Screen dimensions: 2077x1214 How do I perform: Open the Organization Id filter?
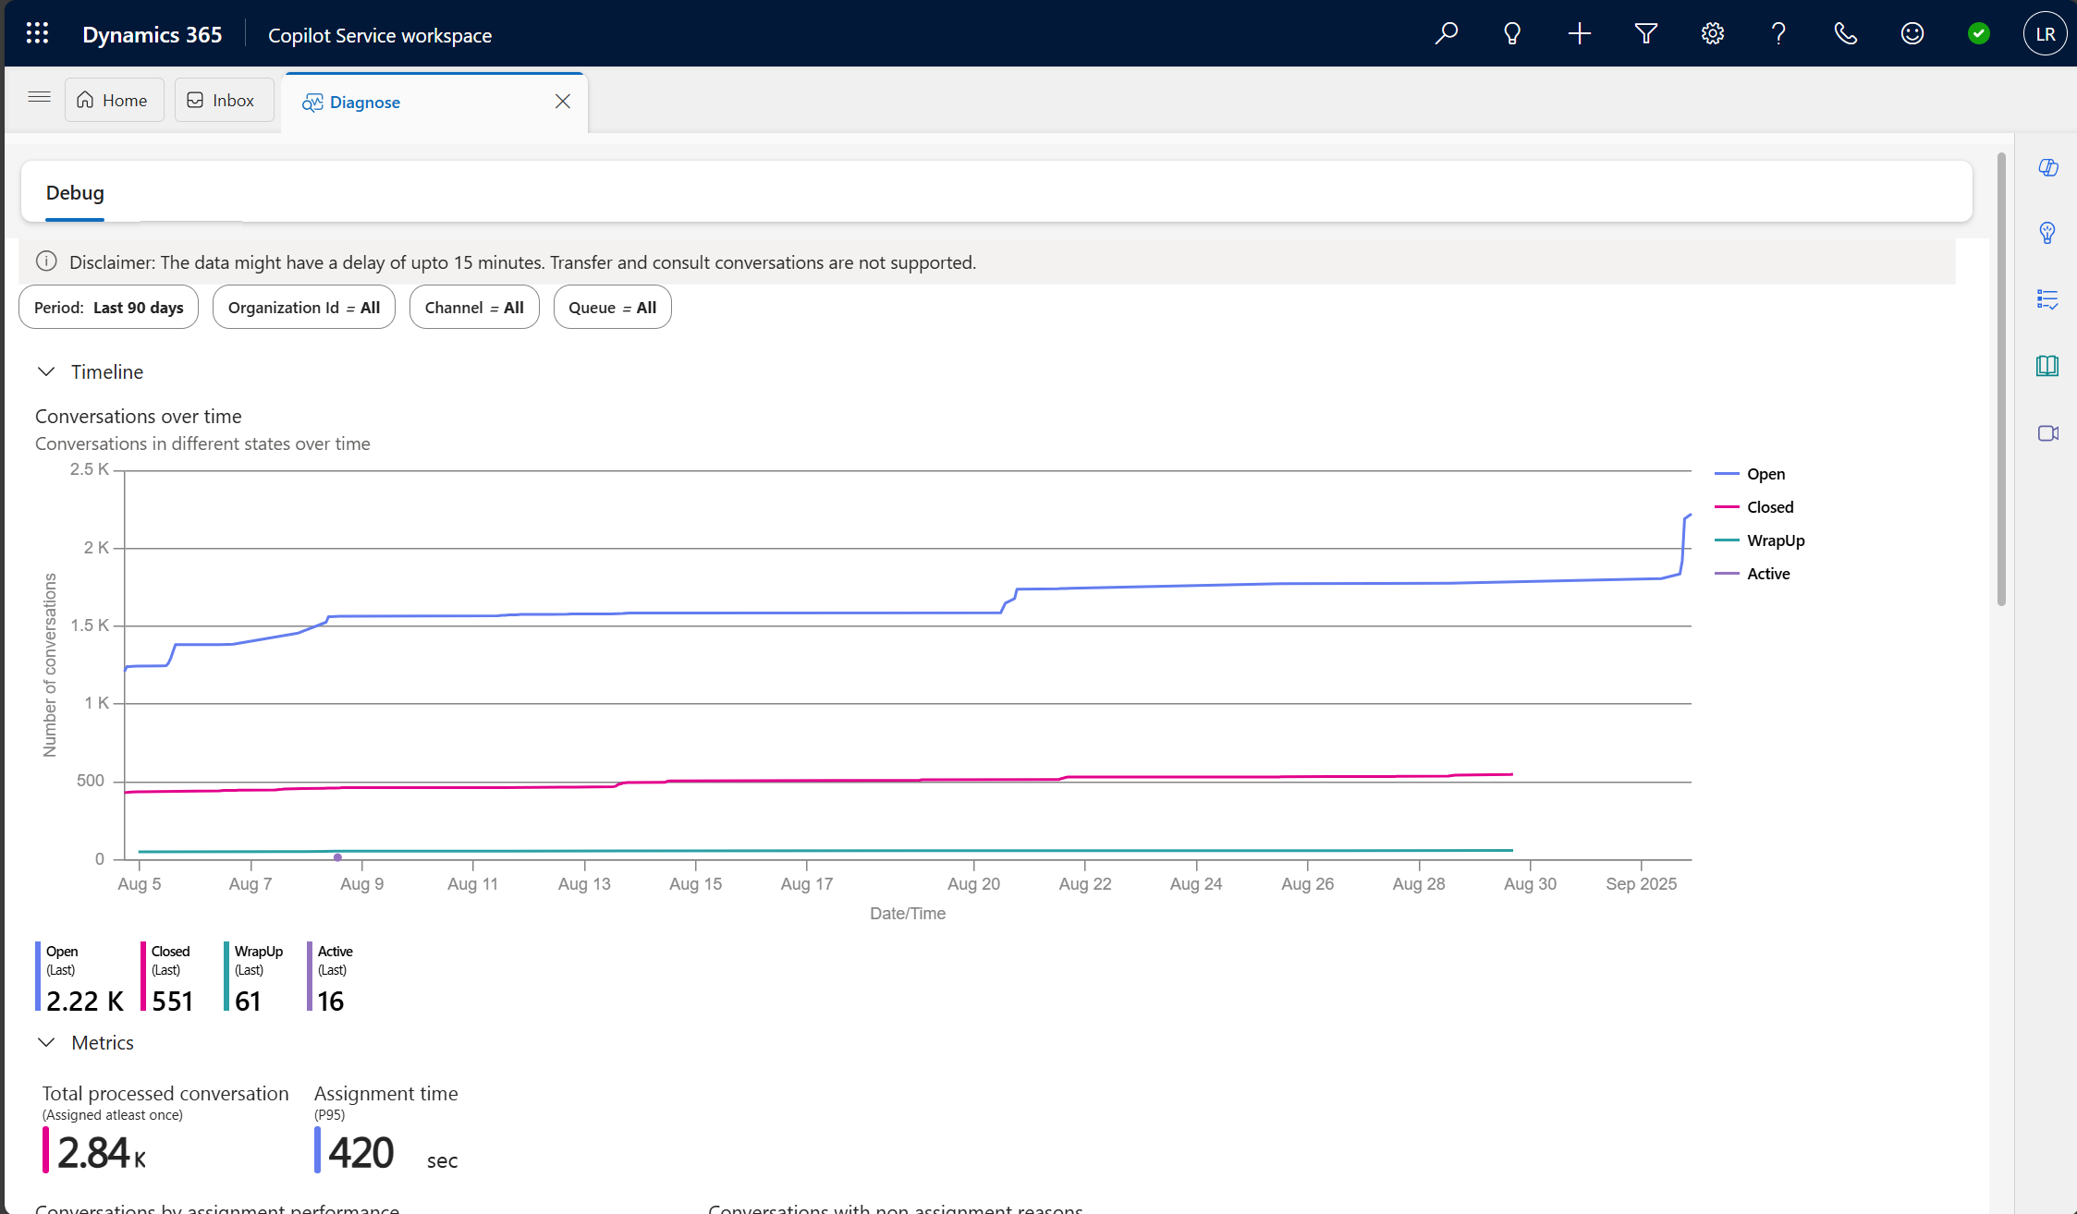(304, 308)
